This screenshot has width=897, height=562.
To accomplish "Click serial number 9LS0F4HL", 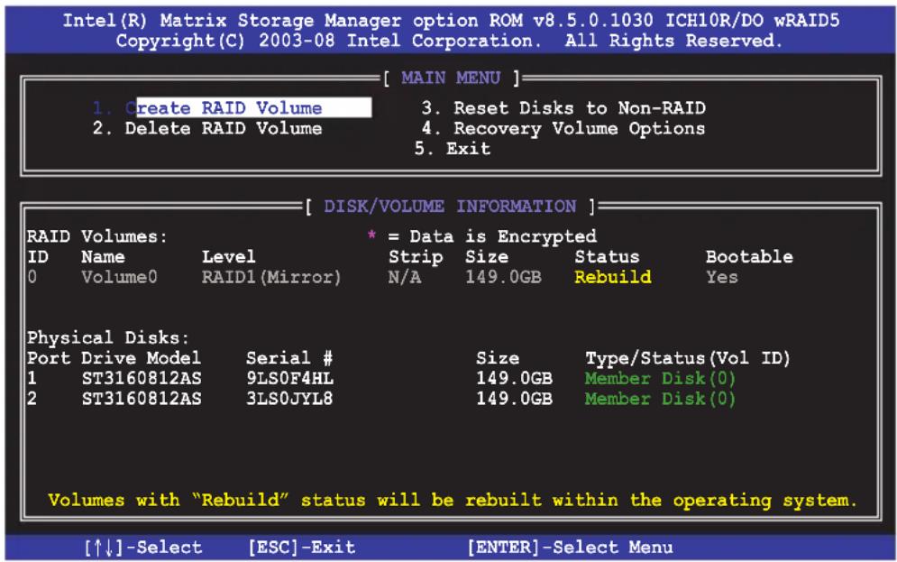I will [x=289, y=378].
